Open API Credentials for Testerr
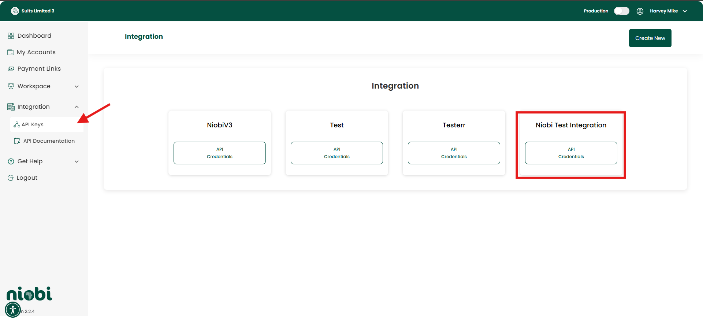The image size is (703, 321). click(x=454, y=153)
